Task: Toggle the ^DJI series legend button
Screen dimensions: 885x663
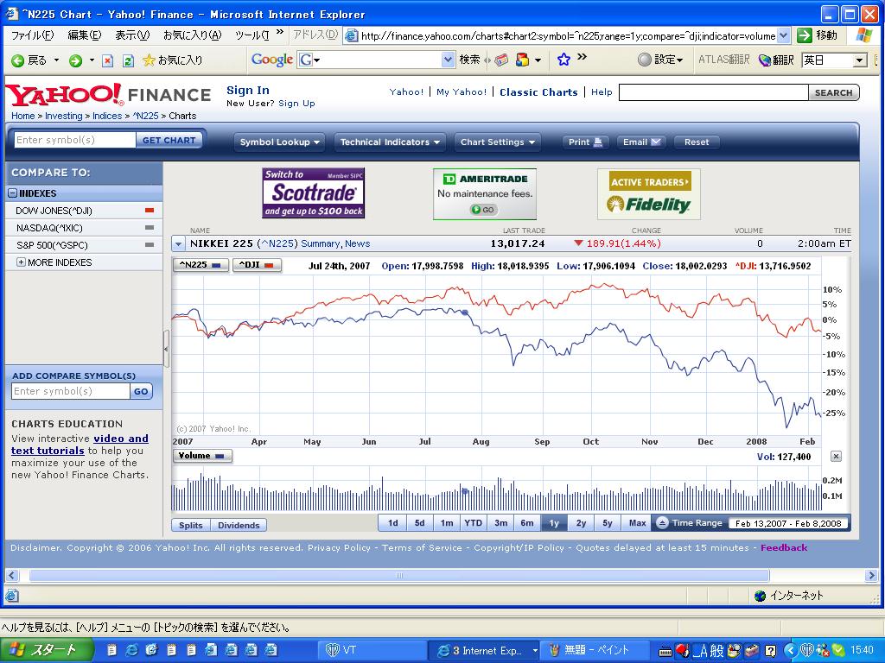Action: click(257, 264)
